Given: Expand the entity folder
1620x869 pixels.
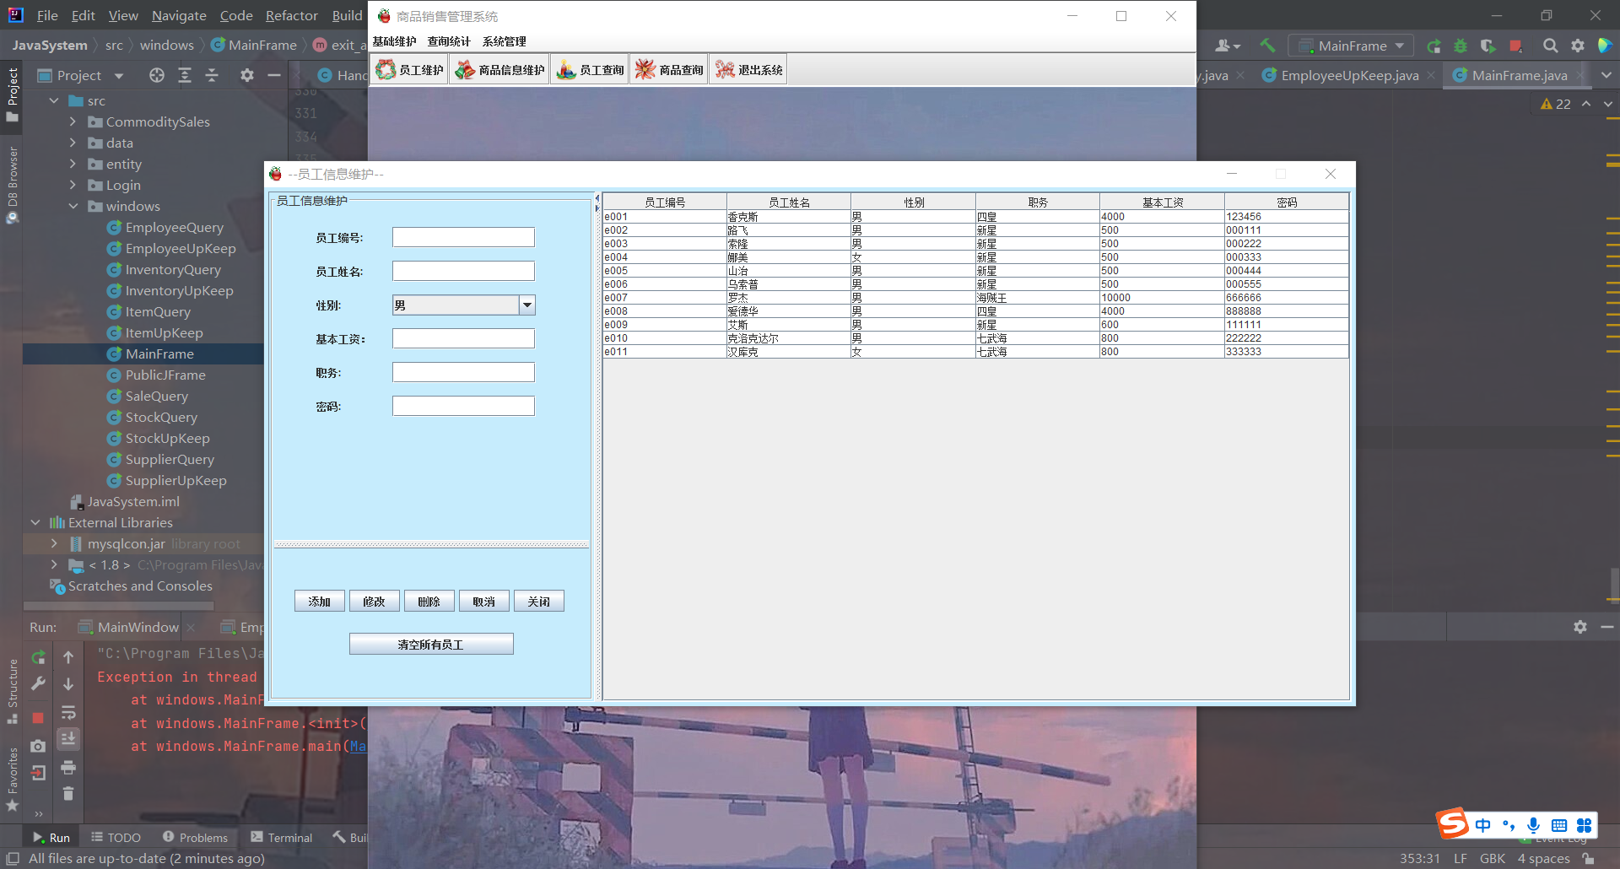Looking at the screenshot, I should [73, 164].
